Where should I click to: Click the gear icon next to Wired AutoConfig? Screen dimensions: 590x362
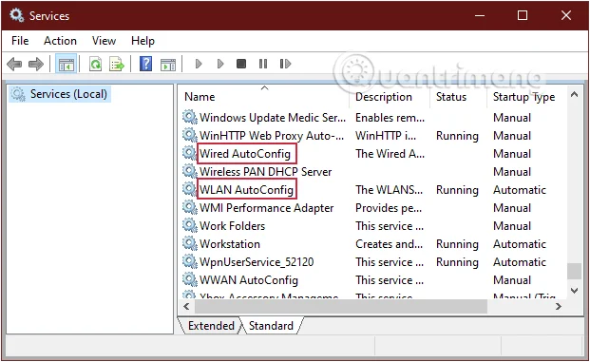tap(190, 153)
